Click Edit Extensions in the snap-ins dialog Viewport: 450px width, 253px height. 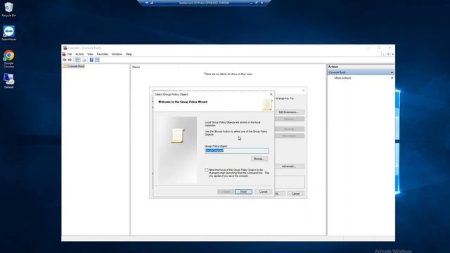click(289, 112)
